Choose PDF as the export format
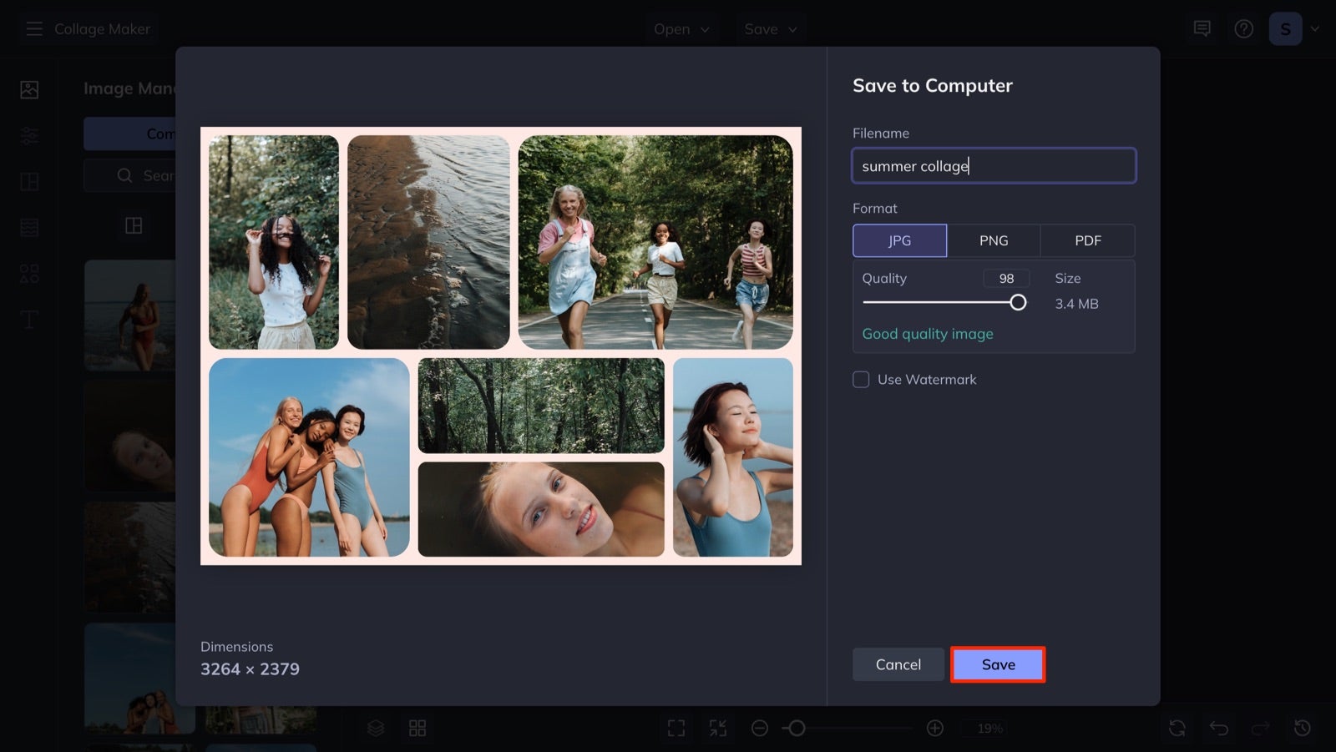The height and width of the screenshot is (752, 1336). click(1088, 240)
